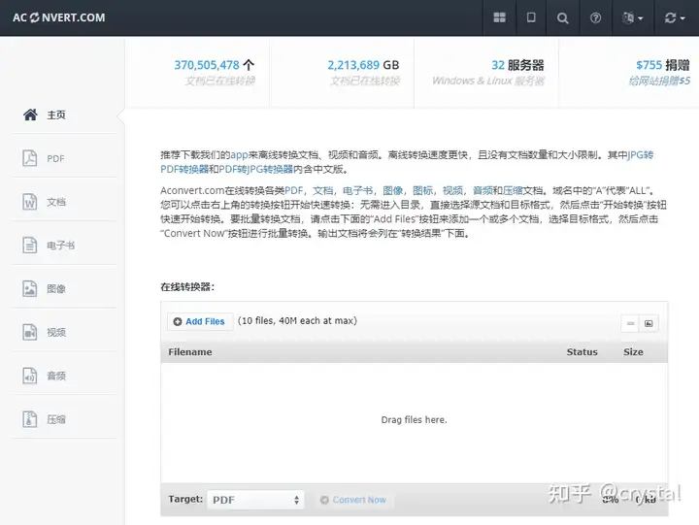Follow the PDF link in description

pyautogui.click(x=294, y=191)
